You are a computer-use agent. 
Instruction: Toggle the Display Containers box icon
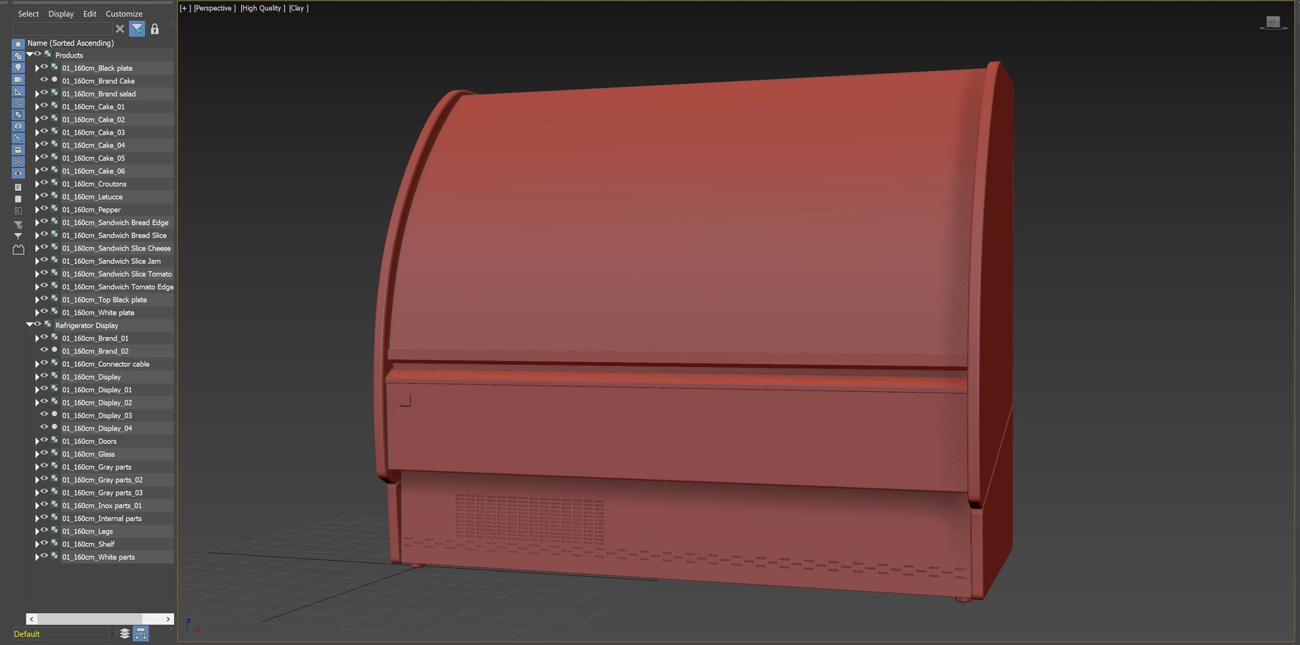(18, 150)
